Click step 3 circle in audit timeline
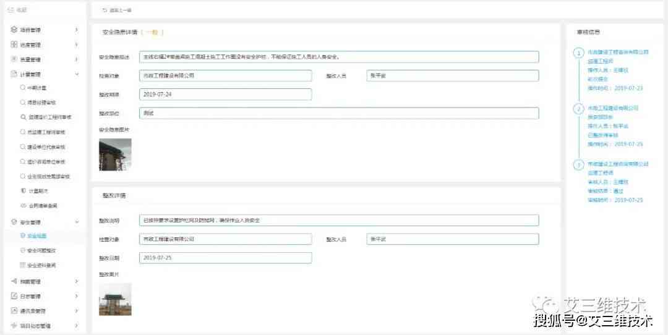The width and height of the screenshot is (668, 335). (x=578, y=165)
